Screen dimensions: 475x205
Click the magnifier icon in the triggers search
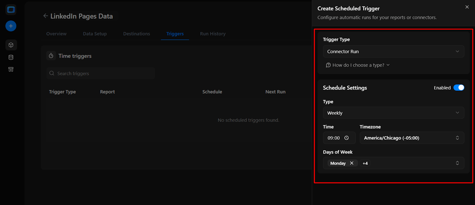(52, 73)
